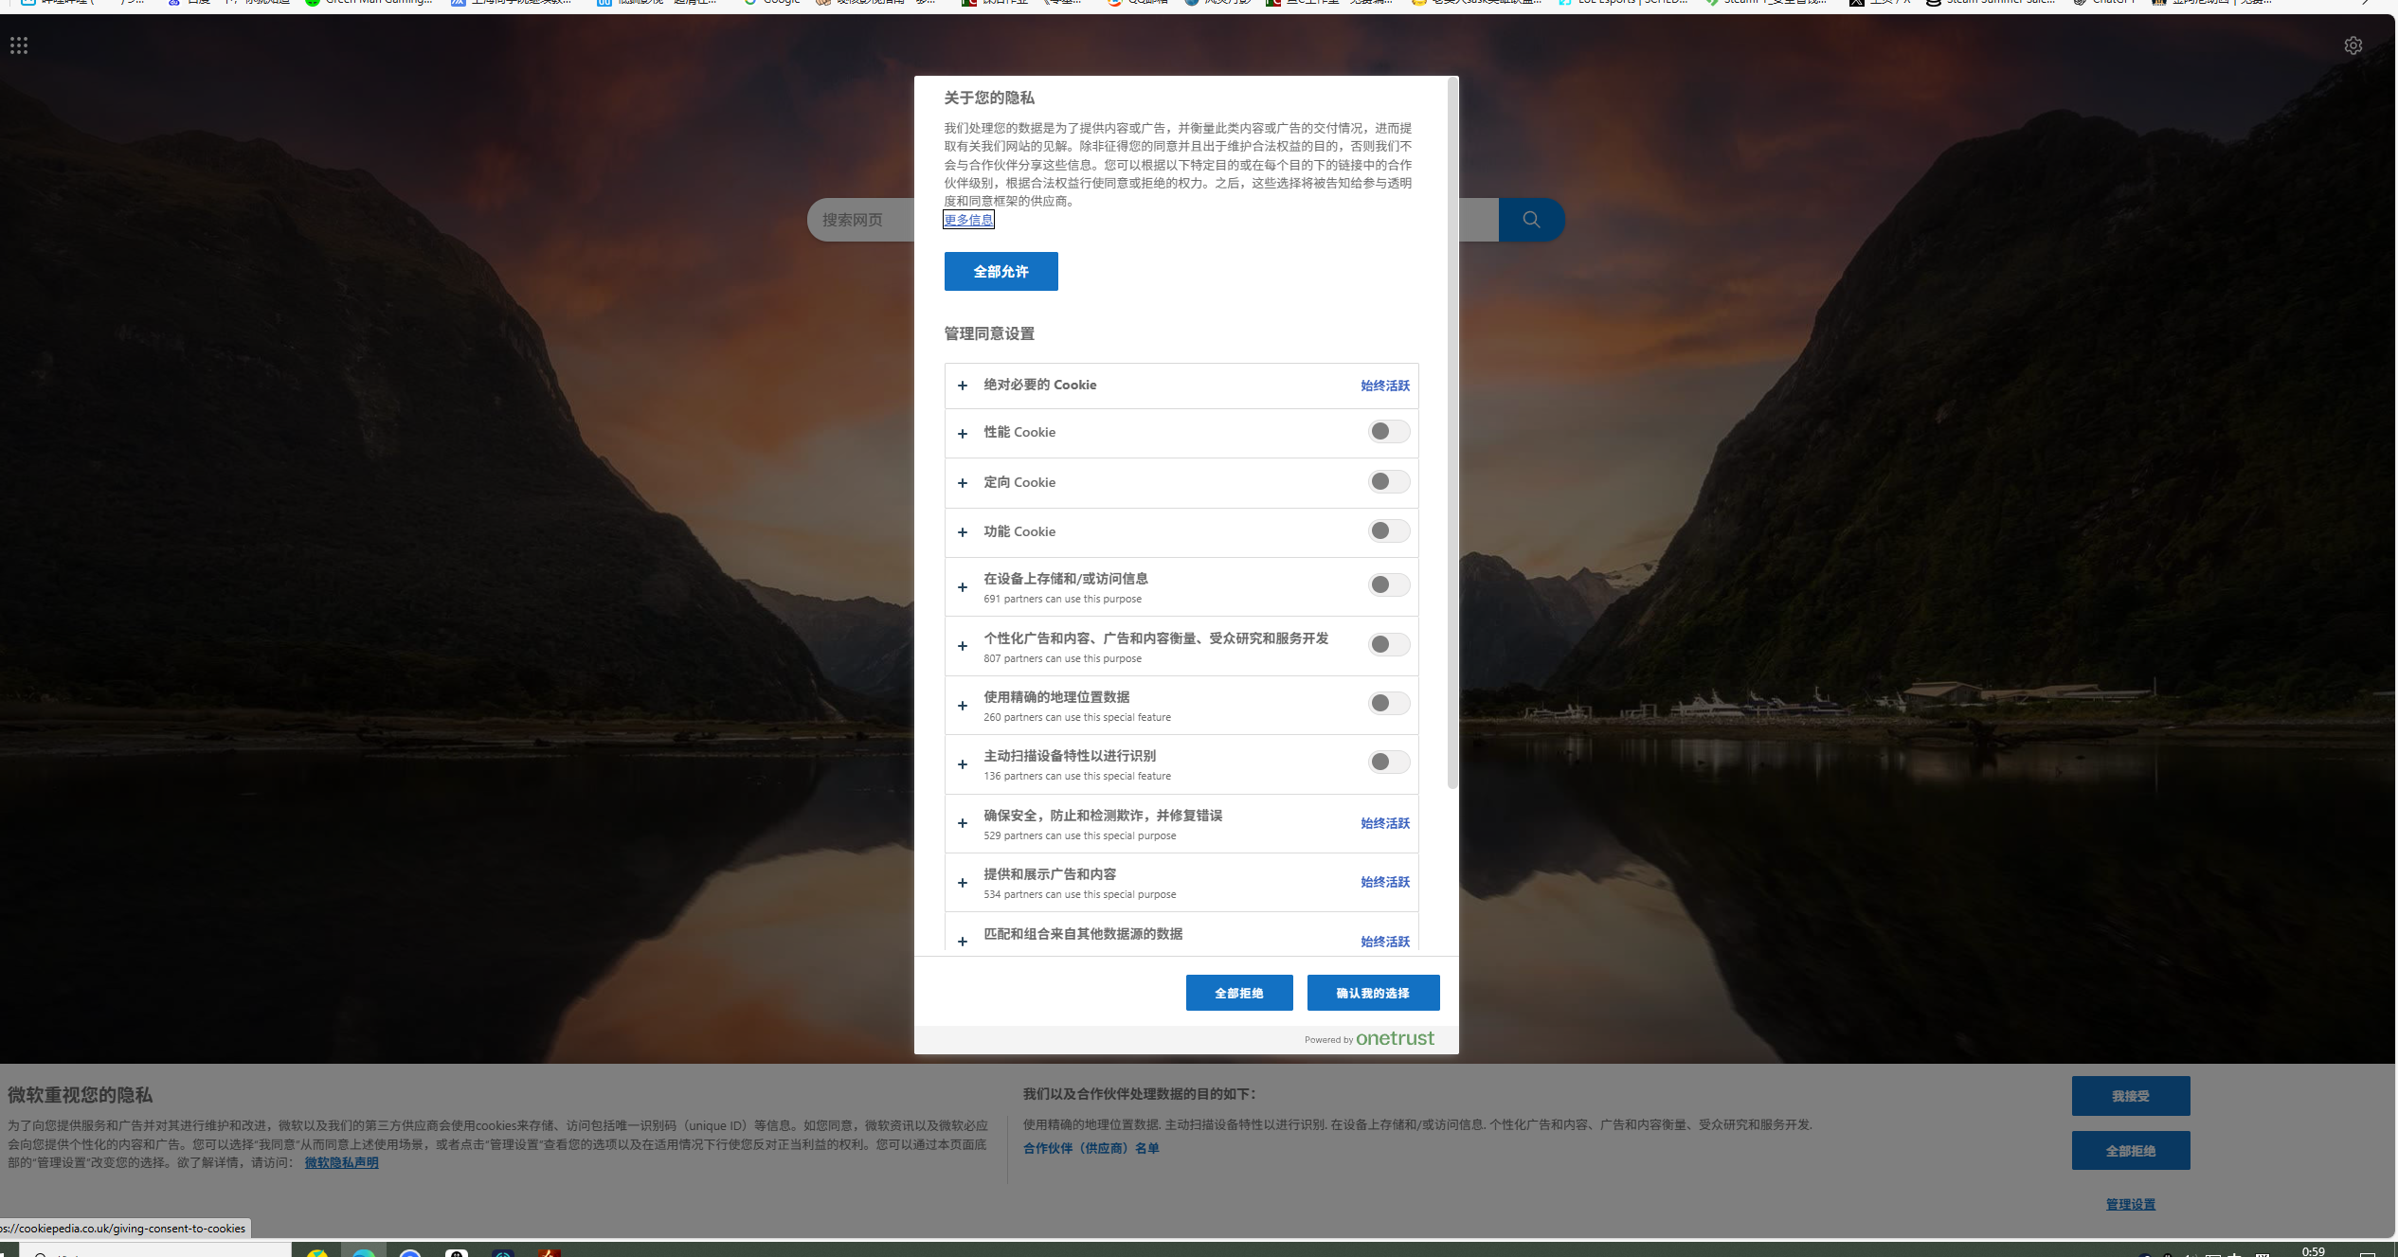Expand 确保安全，防止和检测欺诈 row

coord(963,823)
